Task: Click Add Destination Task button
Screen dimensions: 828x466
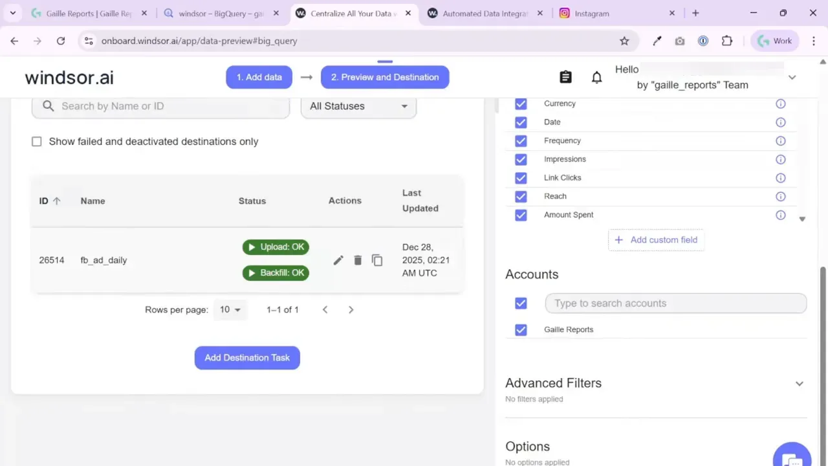Action: tap(247, 358)
